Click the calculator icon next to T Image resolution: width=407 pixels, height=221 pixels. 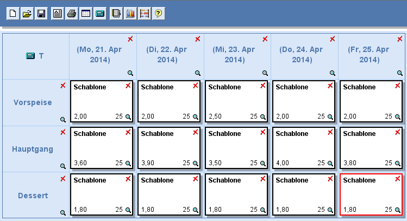point(30,56)
